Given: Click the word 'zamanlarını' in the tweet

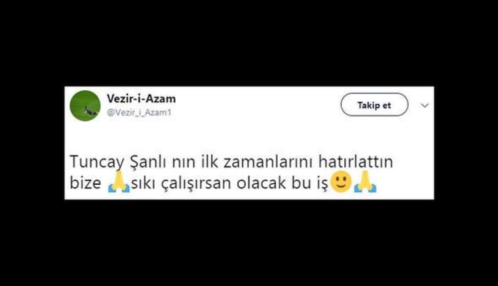Looking at the screenshot, I should click(x=268, y=162).
